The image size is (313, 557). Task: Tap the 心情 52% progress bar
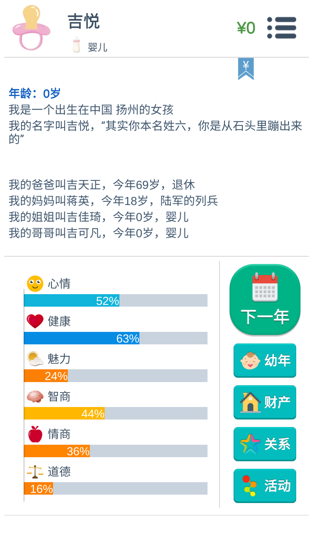[116, 301]
